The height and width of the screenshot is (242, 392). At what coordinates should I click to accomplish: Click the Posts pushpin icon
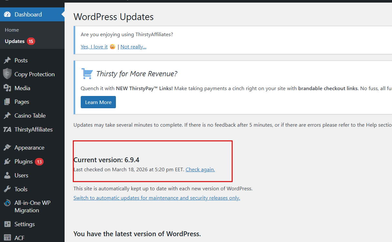click(x=7, y=60)
